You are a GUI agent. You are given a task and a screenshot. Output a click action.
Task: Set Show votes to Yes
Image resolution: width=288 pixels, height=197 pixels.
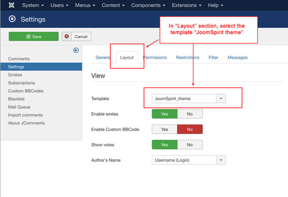[165, 145]
